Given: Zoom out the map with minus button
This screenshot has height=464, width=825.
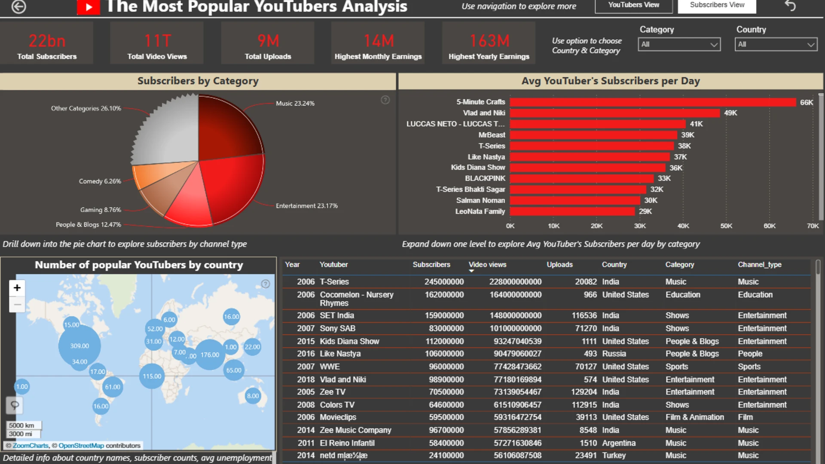Looking at the screenshot, I should tap(17, 305).
